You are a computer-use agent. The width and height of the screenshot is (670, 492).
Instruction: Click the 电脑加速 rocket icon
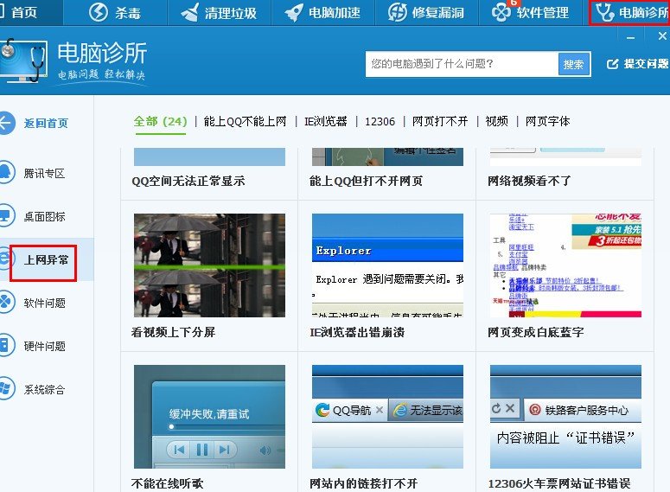coord(294,12)
